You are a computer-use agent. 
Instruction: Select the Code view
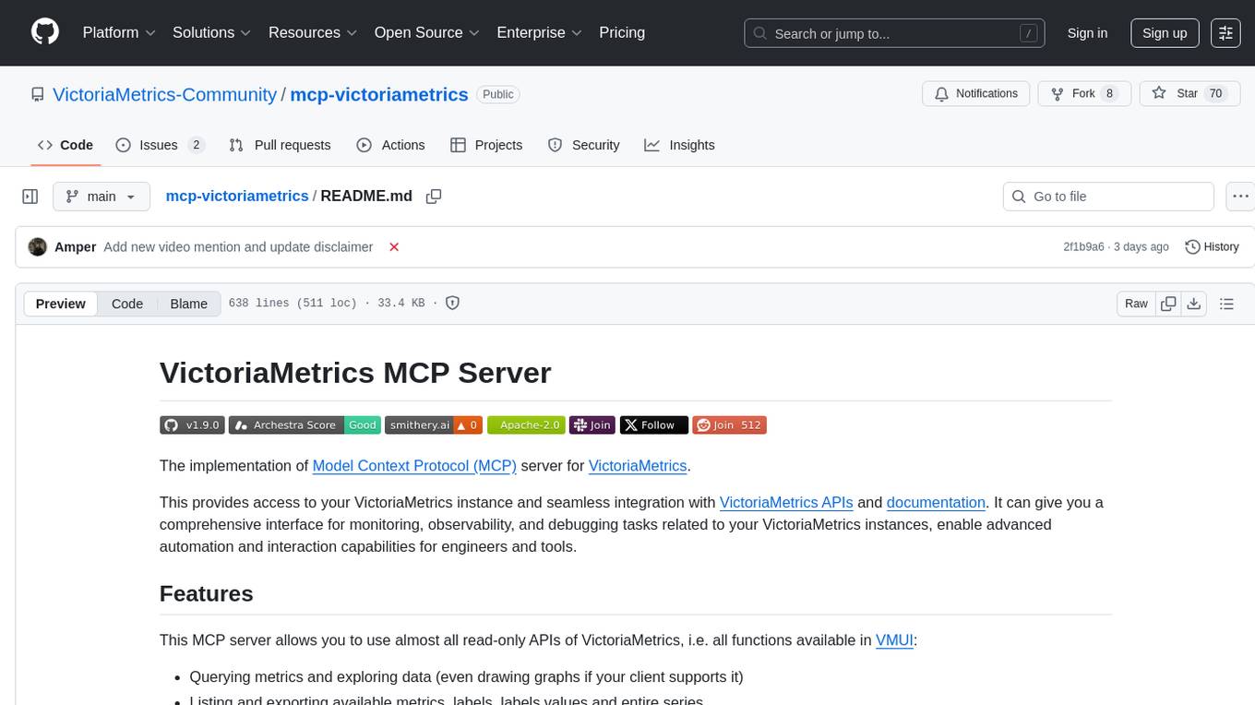[127, 304]
